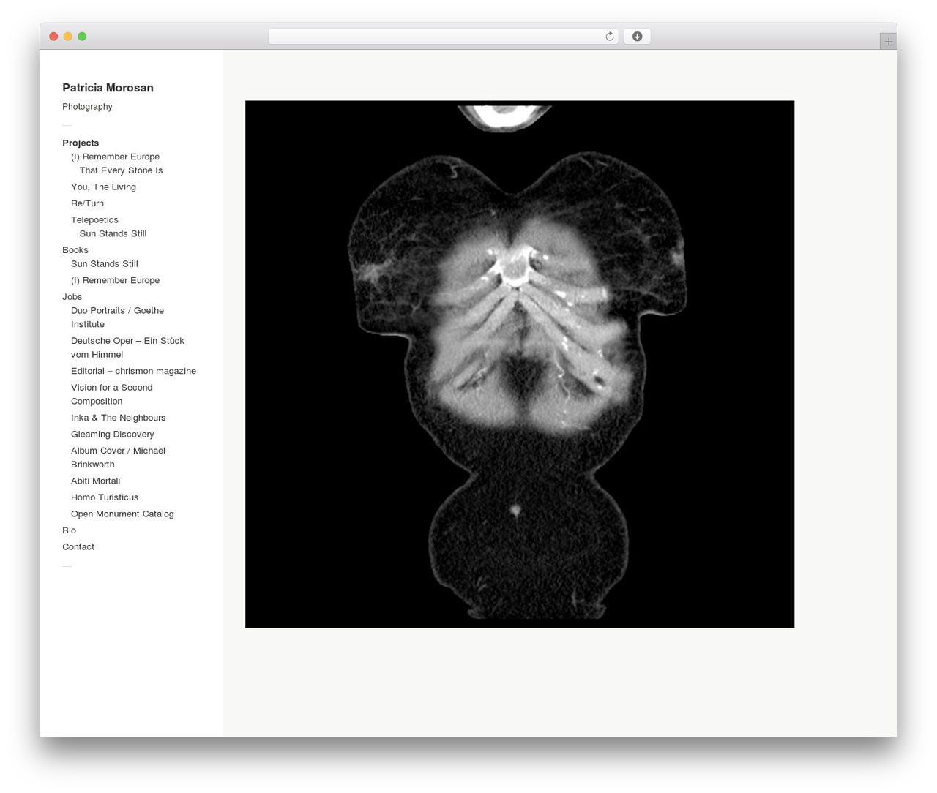
Task: Click the browser address bar
Action: click(x=443, y=37)
